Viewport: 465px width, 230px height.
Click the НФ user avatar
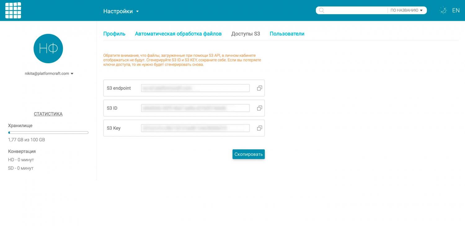48,49
